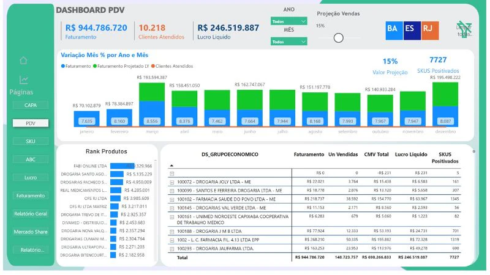The height and width of the screenshot is (275, 490).
Task: Open the Relatório... page button
Action: point(31,250)
